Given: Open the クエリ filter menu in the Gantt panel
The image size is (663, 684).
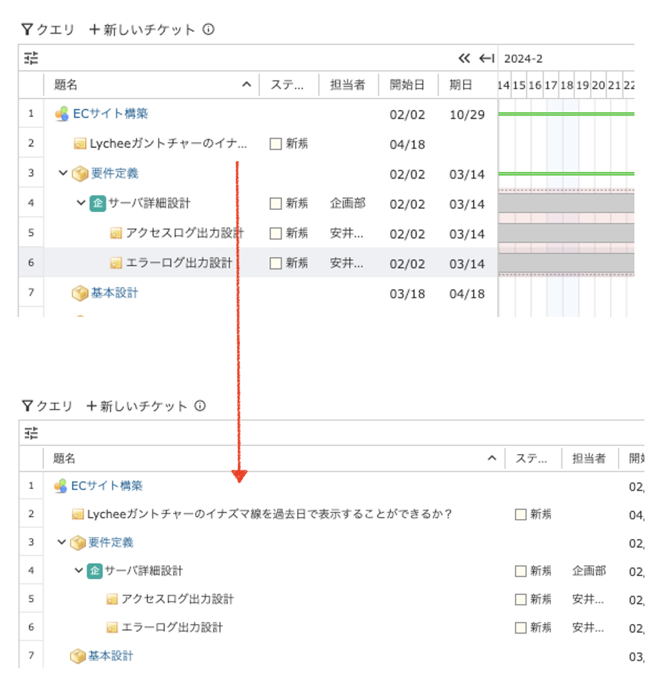Looking at the screenshot, I should [48, 30].
